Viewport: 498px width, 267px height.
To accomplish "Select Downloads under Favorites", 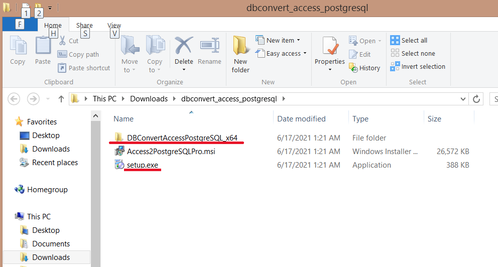I will tap(51, 149).
